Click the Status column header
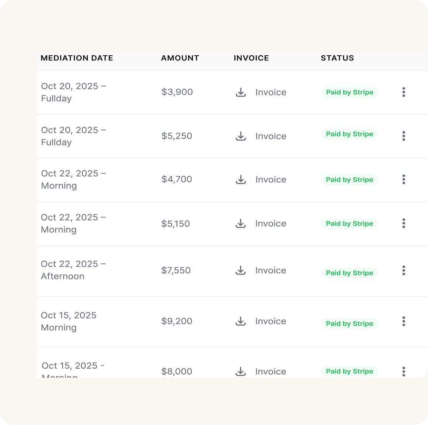This screenshot has width=428, height=425. pyautogui.click(x=337, y=58)
